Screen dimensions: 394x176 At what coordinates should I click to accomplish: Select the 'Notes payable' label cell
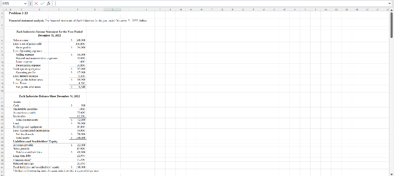click(x=21, y=148)
